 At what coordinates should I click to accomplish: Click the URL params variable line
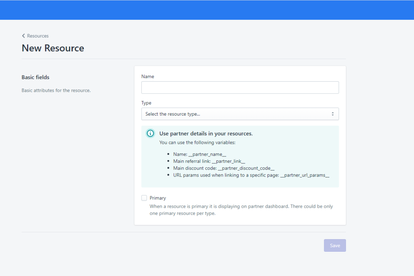point(251,175)
